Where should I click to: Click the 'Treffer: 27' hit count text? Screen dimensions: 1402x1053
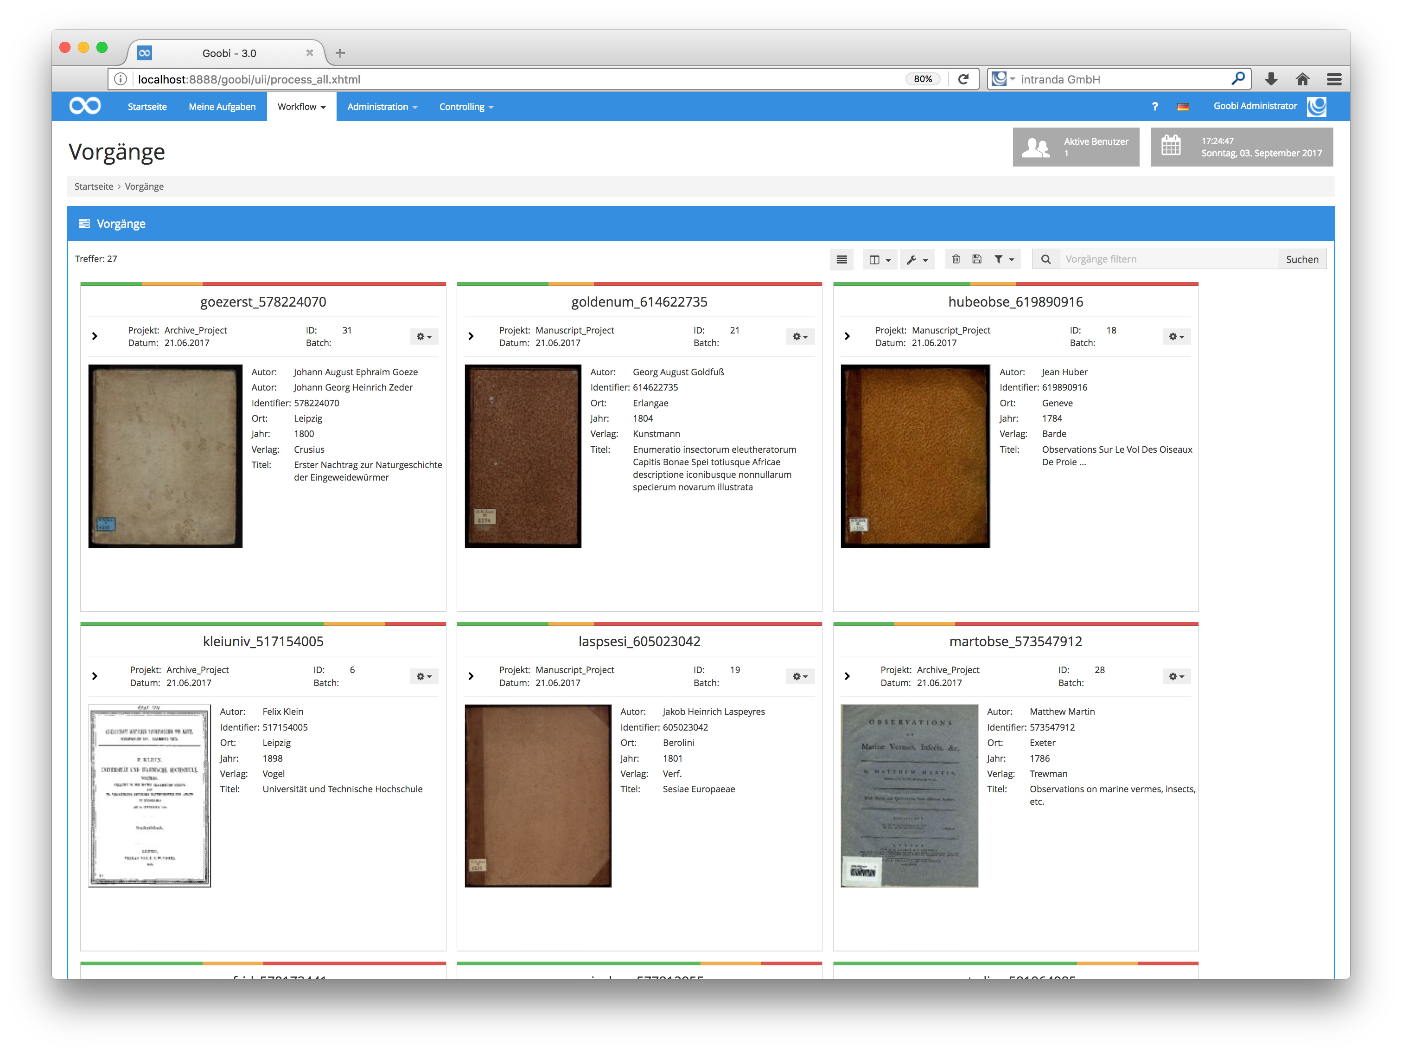pos(96,259)
